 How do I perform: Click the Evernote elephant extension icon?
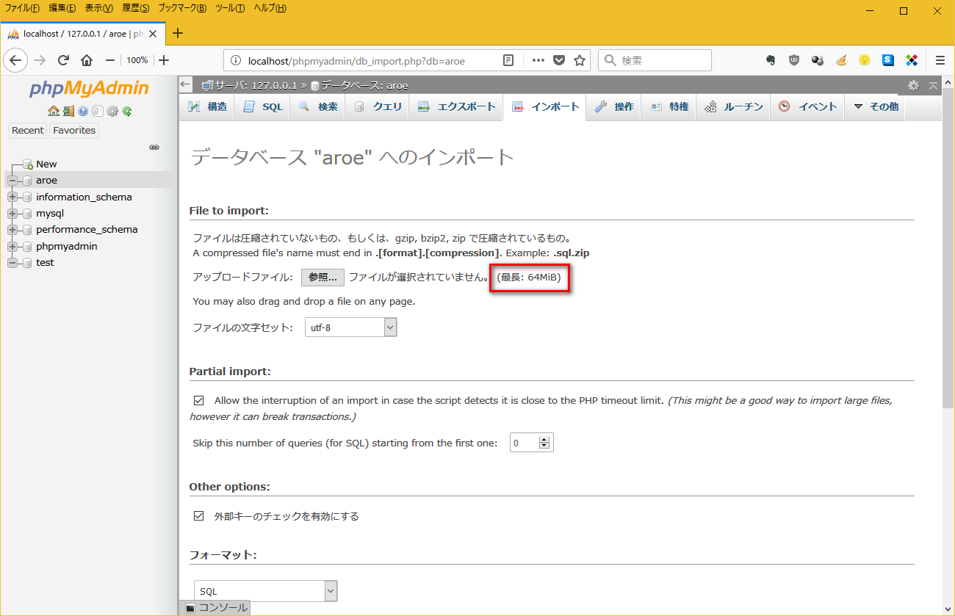[x=771, y=60]
